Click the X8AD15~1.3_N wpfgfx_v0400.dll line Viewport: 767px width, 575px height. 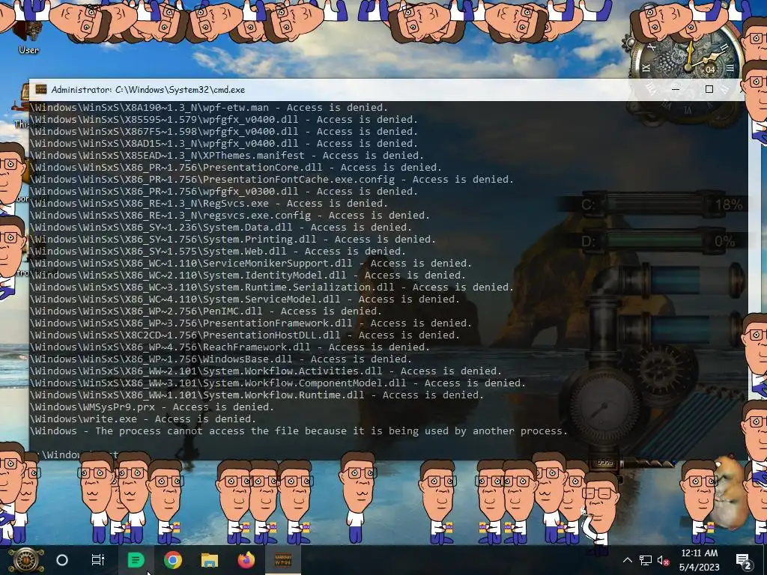pos(224,144)
